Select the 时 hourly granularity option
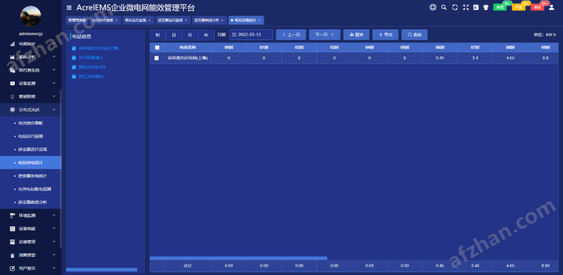The height and width of the screenshot is (275, 563). pyautogui.click(x=158, y=35)
